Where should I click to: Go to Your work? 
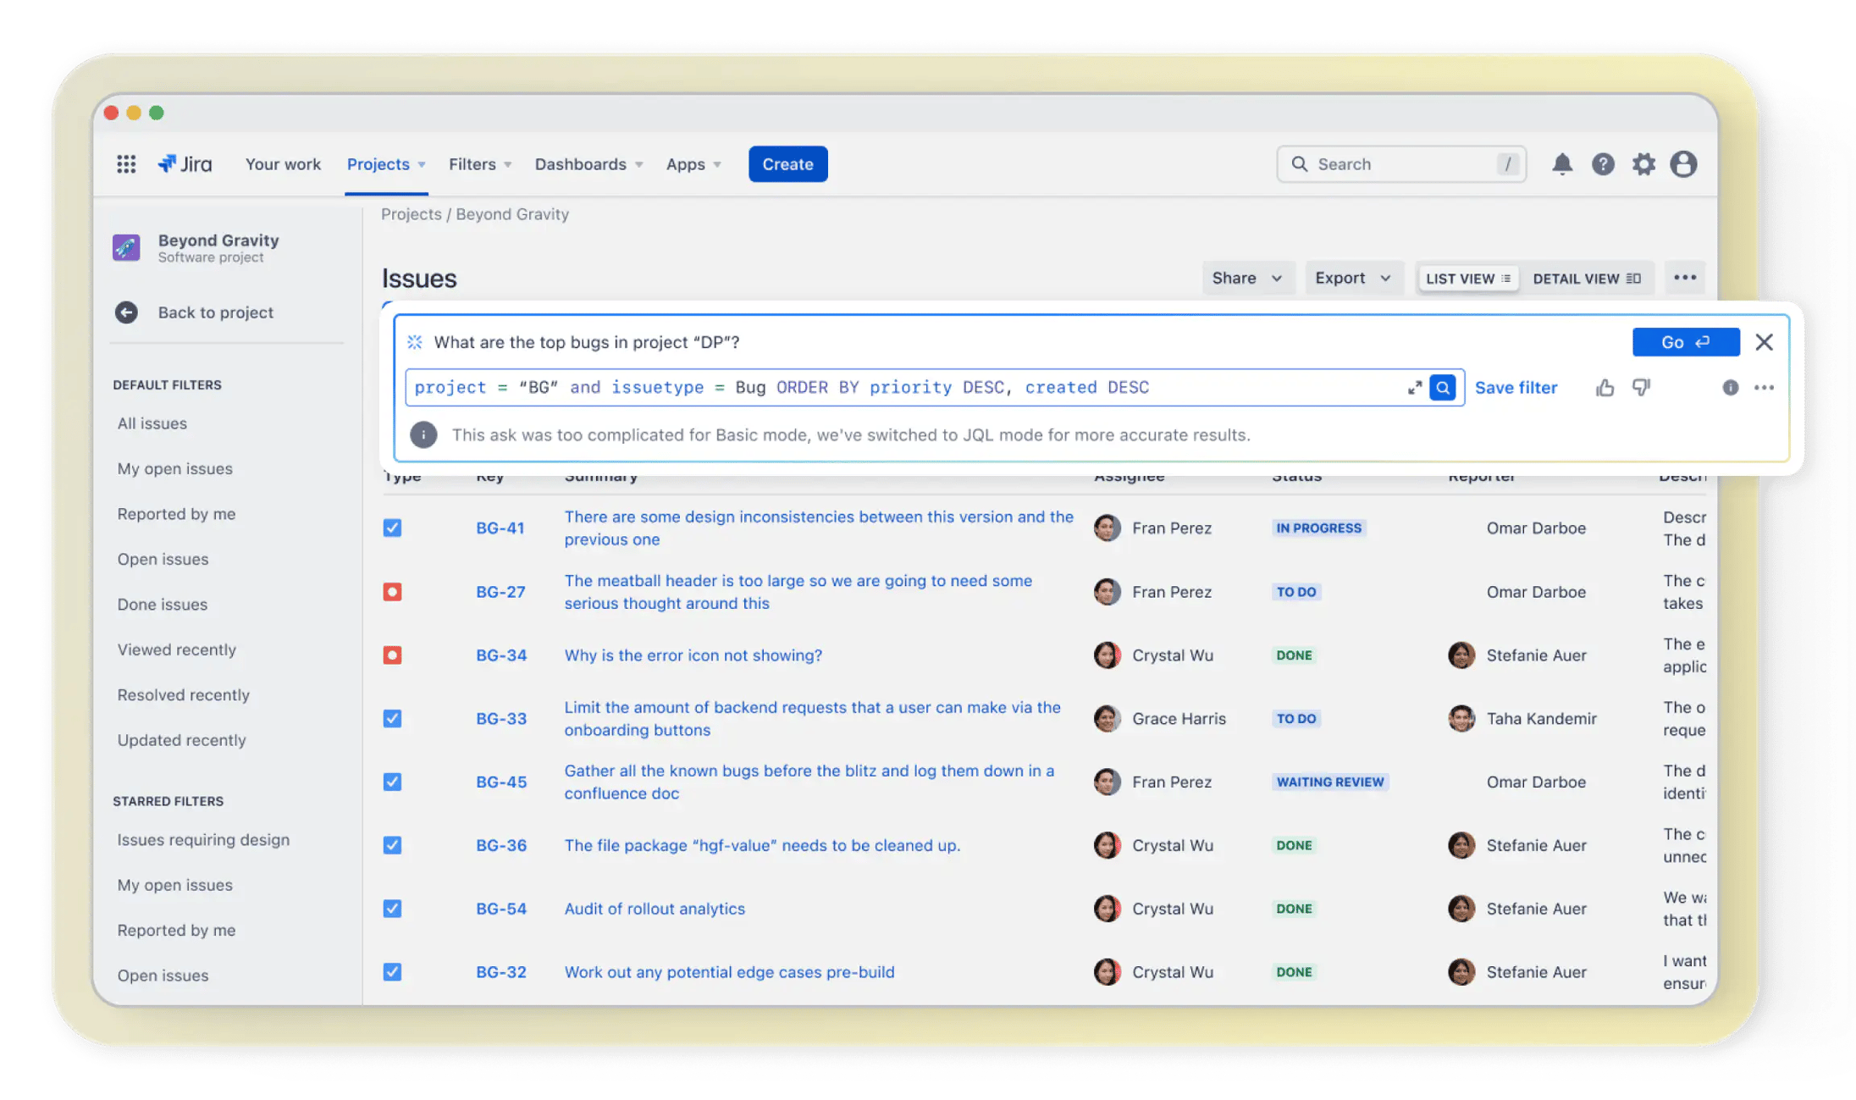pos(283,164)
